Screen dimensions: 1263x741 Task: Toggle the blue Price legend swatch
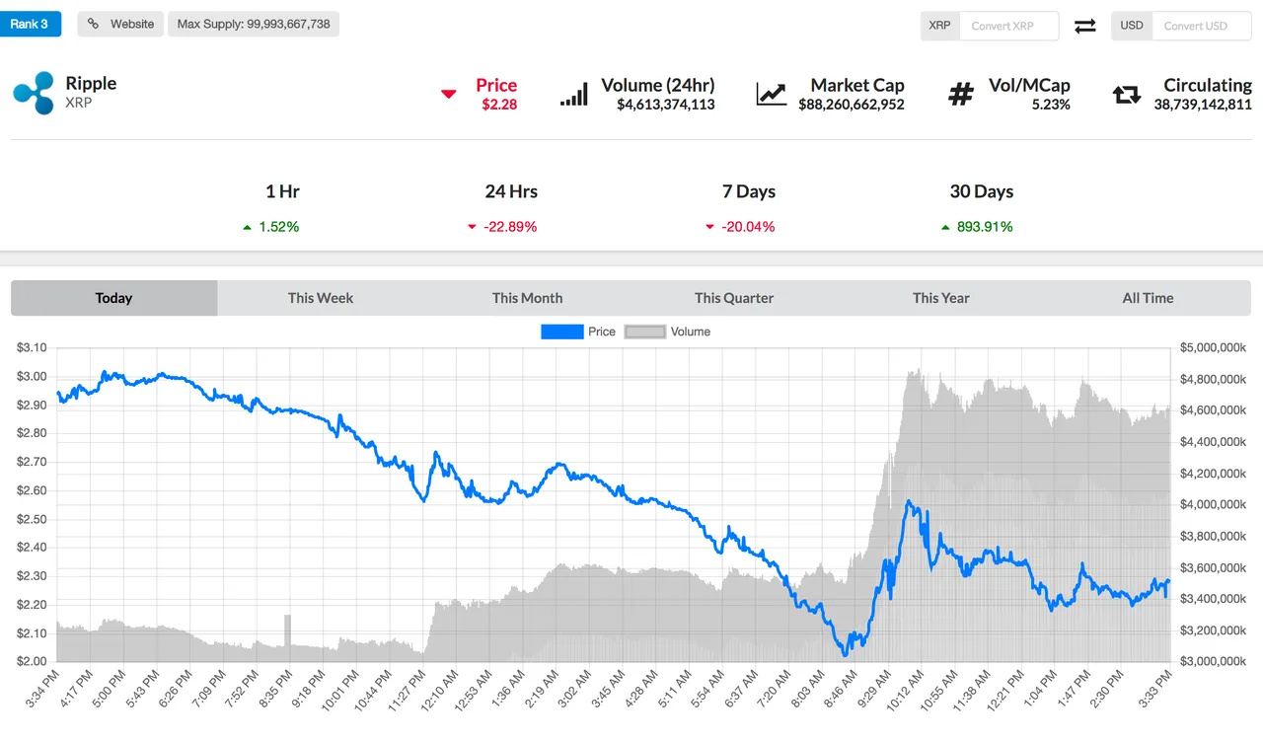click(x=561, y=332)
